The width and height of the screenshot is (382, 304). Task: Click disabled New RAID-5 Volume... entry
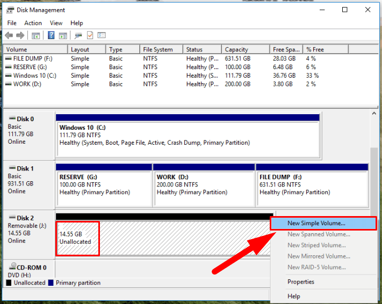point(323,267)
